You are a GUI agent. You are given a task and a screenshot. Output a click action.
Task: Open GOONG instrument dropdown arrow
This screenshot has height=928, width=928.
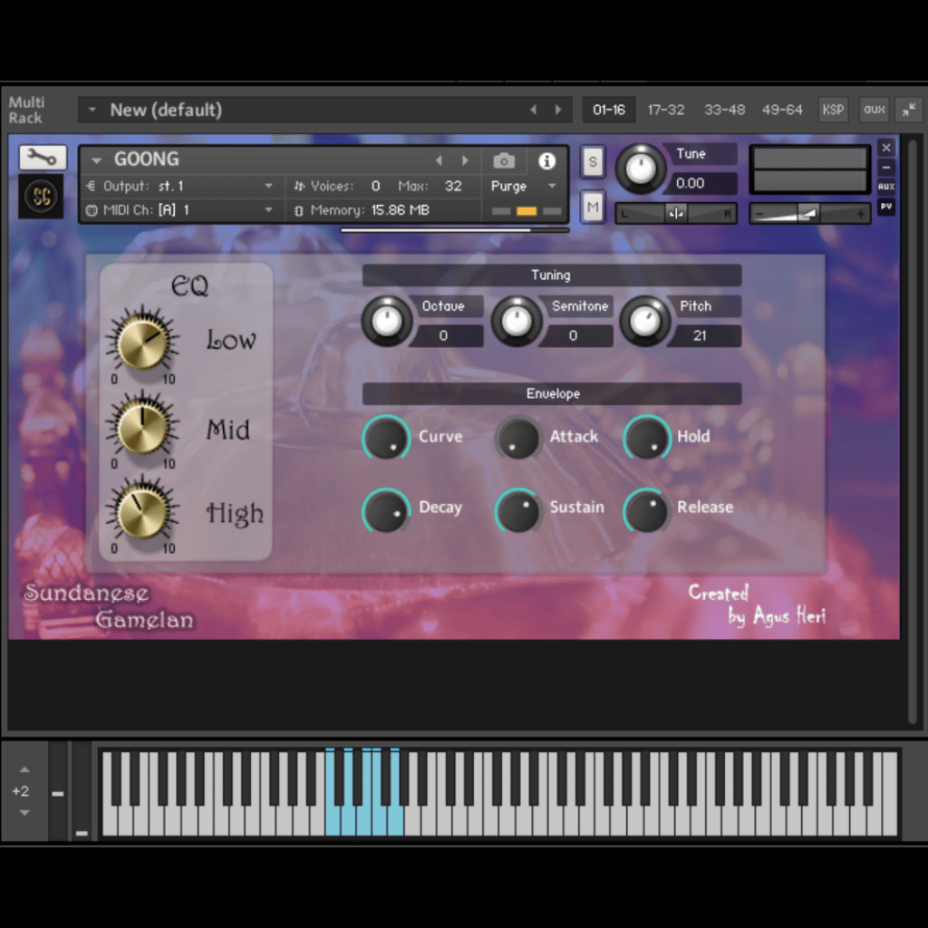point(96,160)
